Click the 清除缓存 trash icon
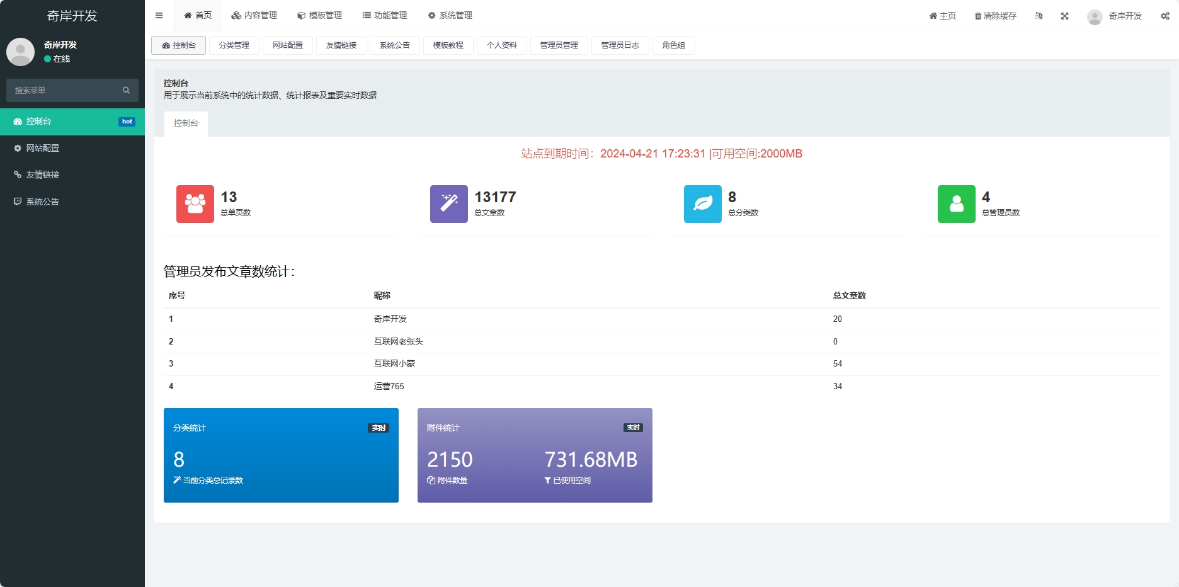The height and width of the screenshot is (587, 1179). (977, 16)
